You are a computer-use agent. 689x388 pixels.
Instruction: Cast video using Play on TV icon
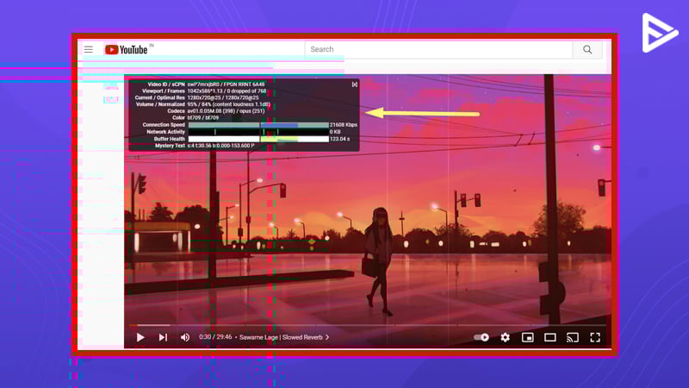(x=573, y=337)
